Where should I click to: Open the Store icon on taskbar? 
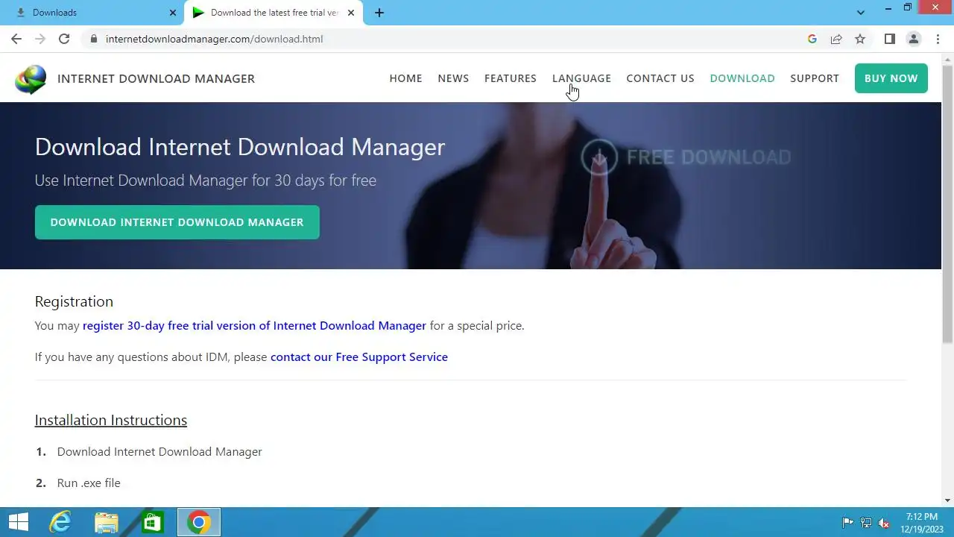point(152,522)
